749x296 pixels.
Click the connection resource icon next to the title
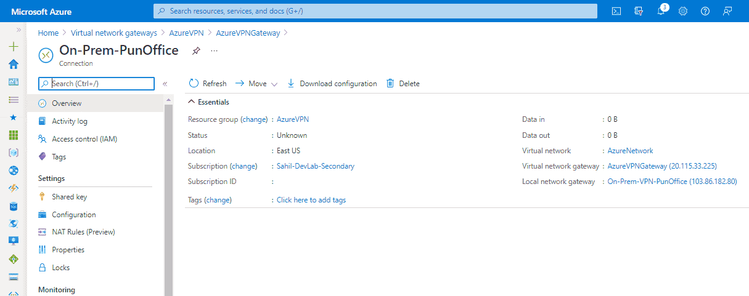46,55
